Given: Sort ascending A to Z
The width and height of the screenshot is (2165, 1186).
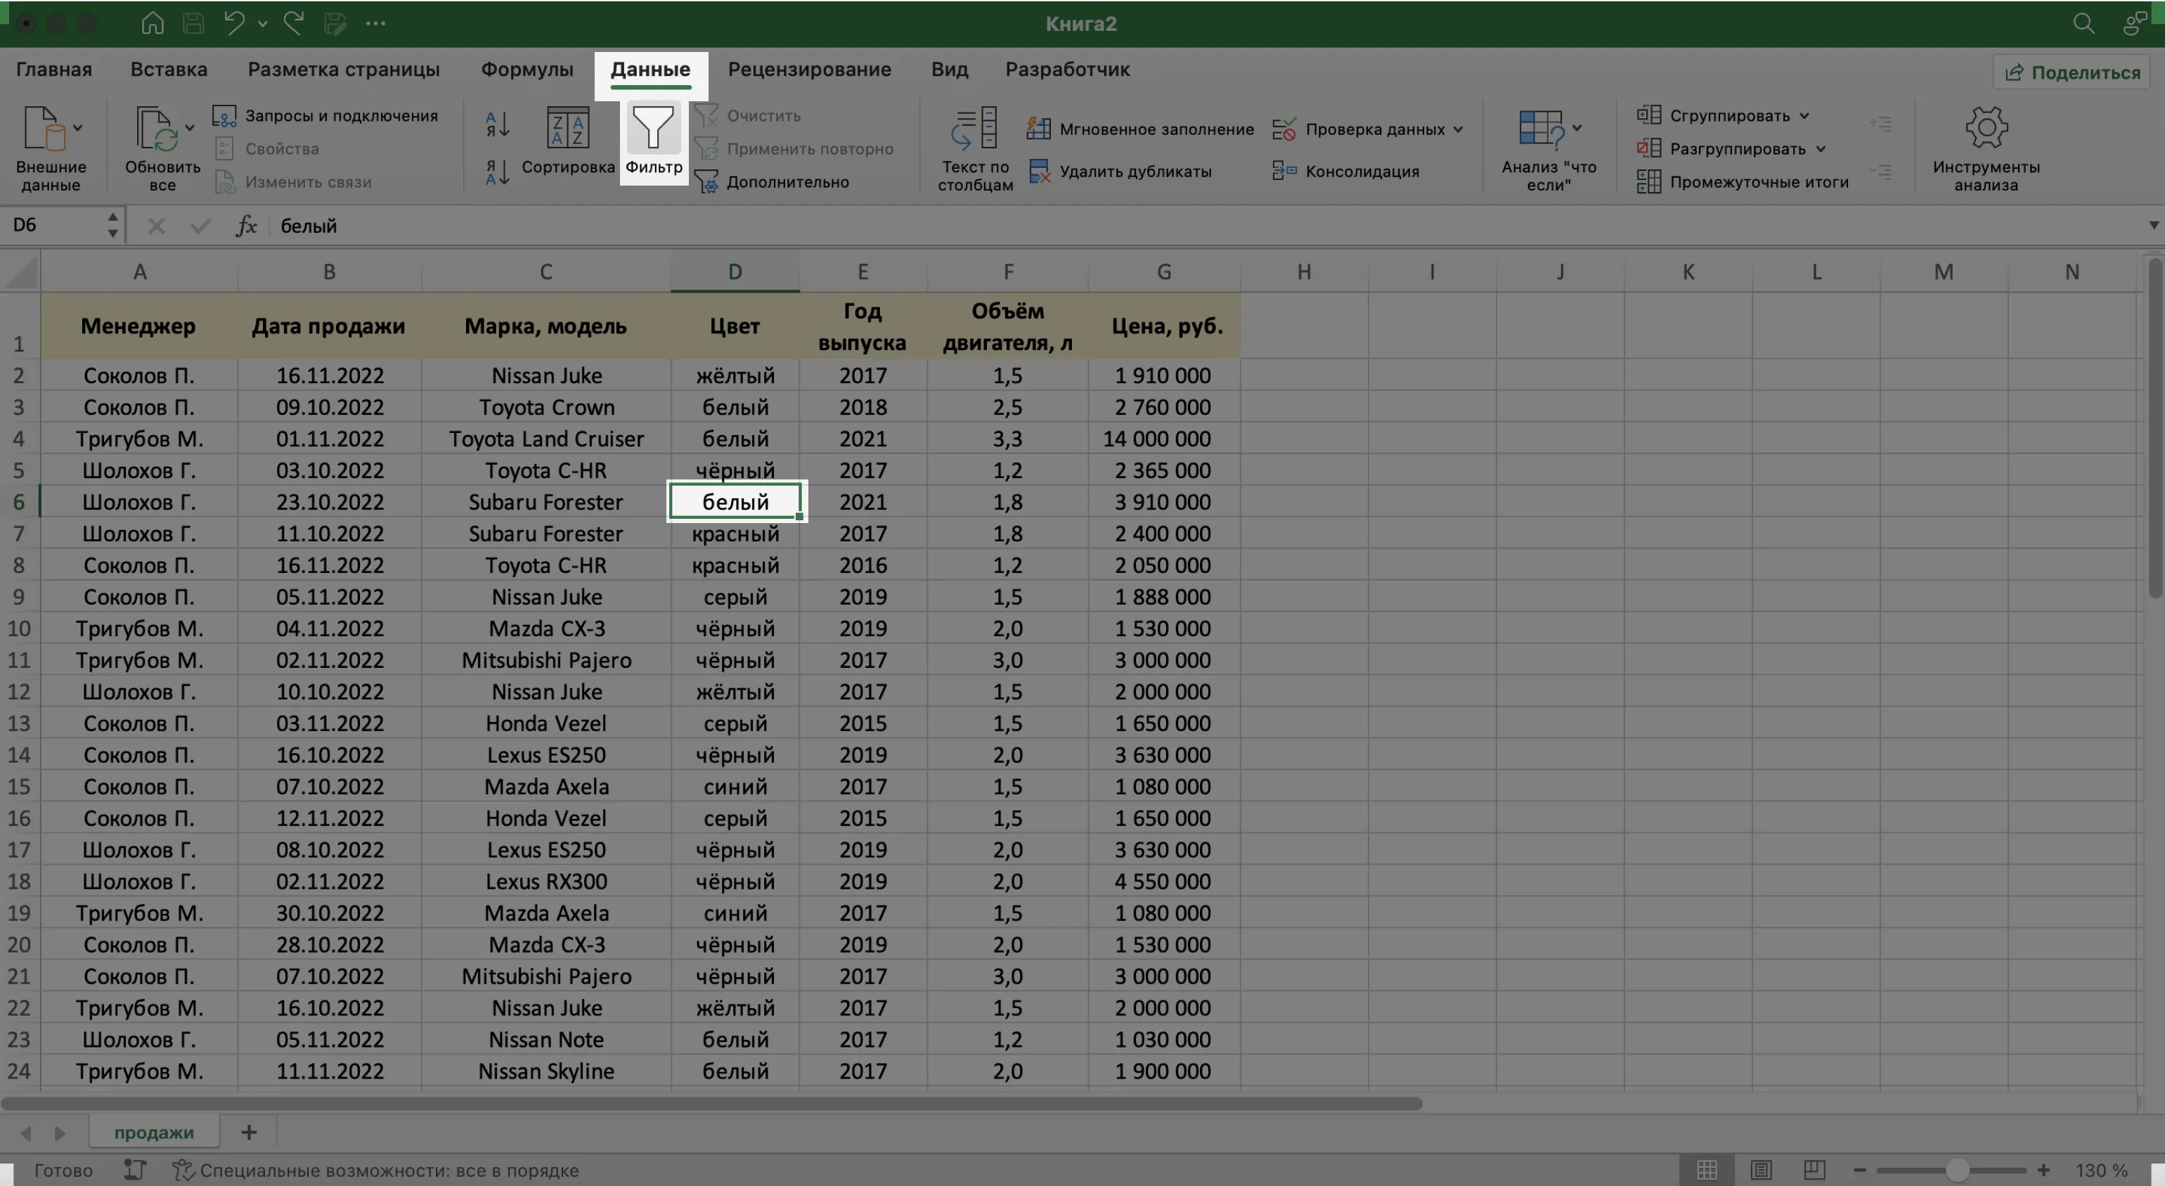Looking at the screenshot, I should 498,124.
